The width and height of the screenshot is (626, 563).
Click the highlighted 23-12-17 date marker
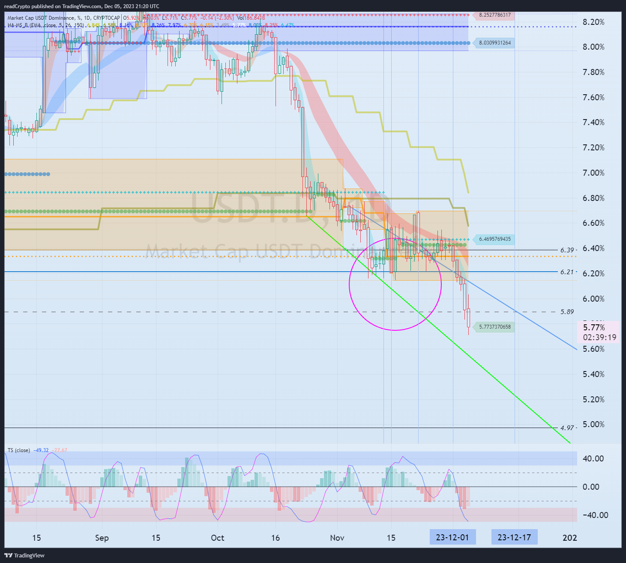[x=514, y=537]
